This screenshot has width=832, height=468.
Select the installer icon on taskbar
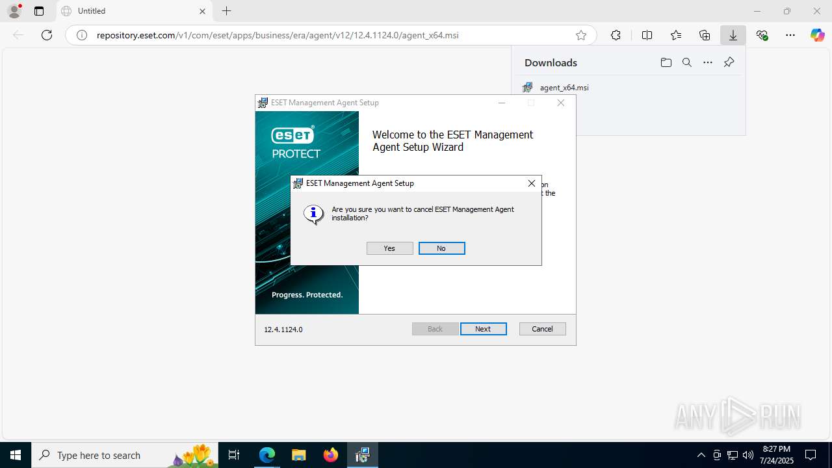pos(363,455)
